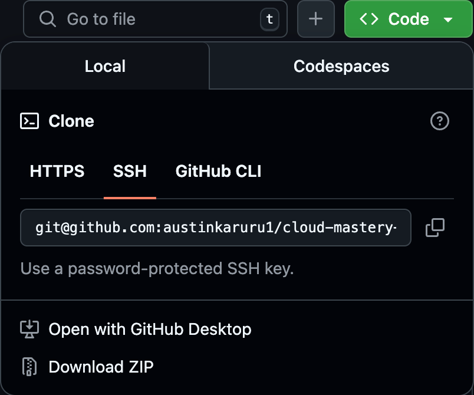This screenshot has height=395, width=474.
Task: Click the GitHub Desktop icon
Action: pos(29,329)
